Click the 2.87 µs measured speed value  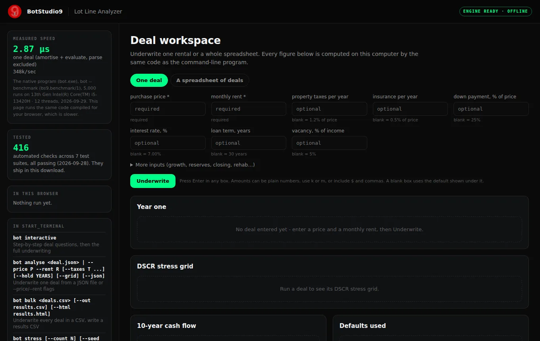point(31,49)
